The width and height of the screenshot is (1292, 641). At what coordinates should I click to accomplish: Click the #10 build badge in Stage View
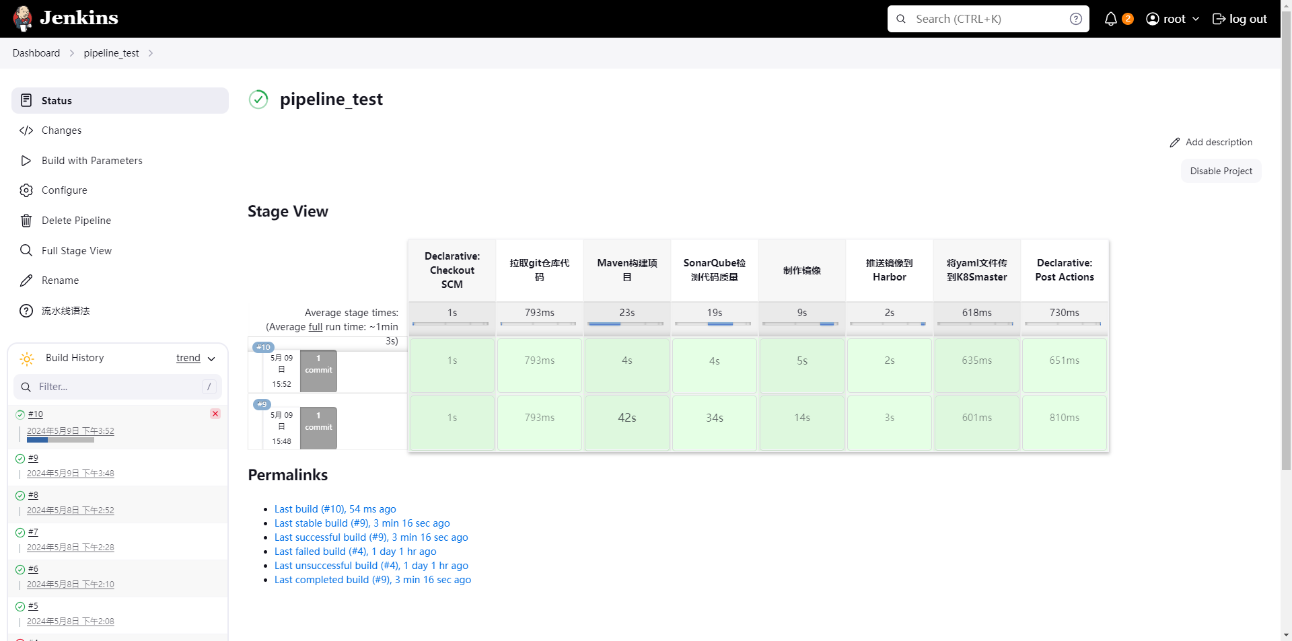click(x=263, y=347)
